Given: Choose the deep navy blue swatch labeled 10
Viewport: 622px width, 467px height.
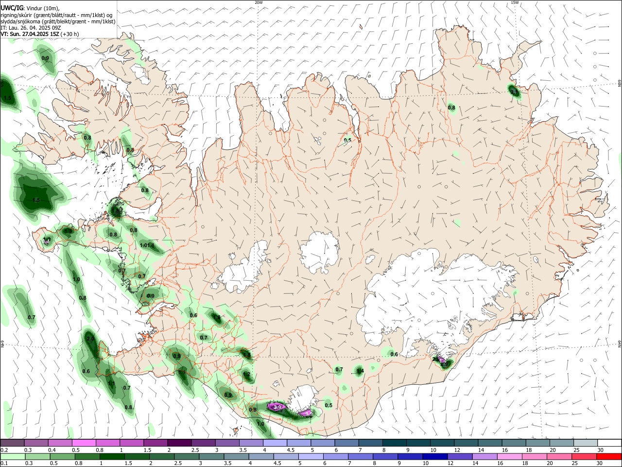Looking at the screenshot, I should point(435,456).
